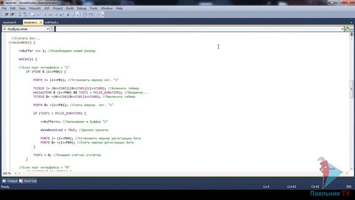Click the 'if (TCNT1 > PULSE_DURATION) {' line
Viewport: 355px width, 200px height.
point(59,113)
